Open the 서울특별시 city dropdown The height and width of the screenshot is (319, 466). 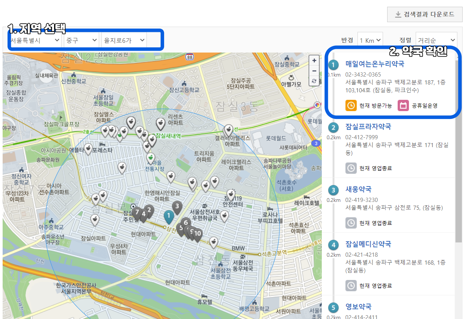[35, 40]
